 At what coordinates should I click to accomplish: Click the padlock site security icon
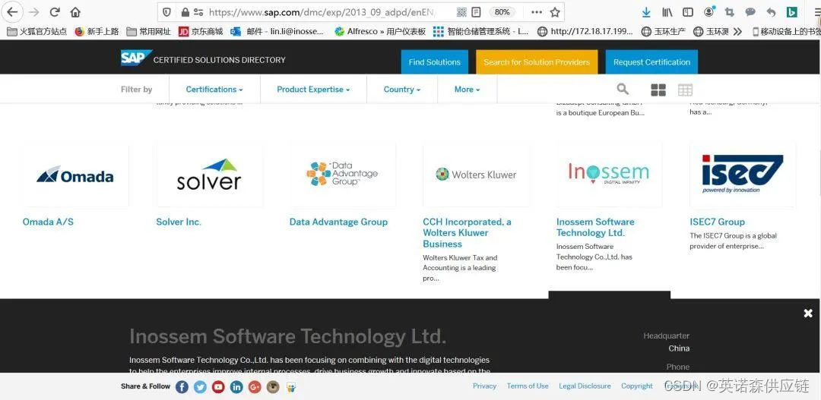click(185, 12)
